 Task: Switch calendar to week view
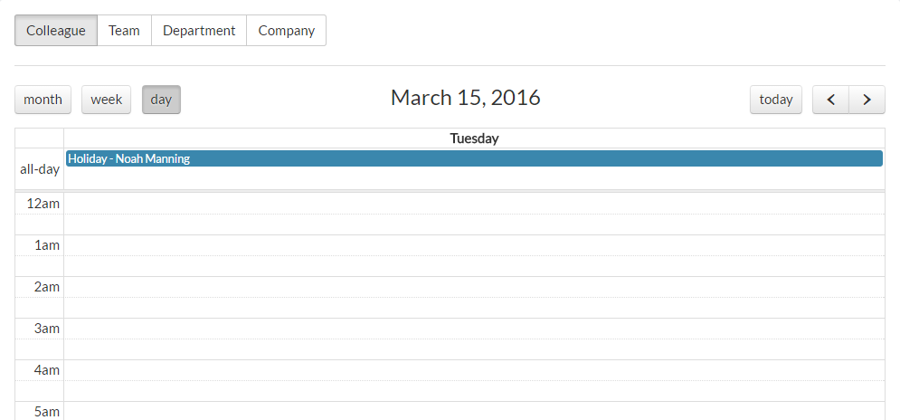[x=106, y=100]
